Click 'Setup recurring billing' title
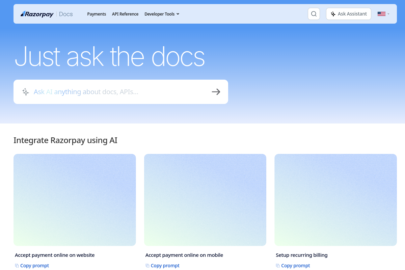 (302, 255)
